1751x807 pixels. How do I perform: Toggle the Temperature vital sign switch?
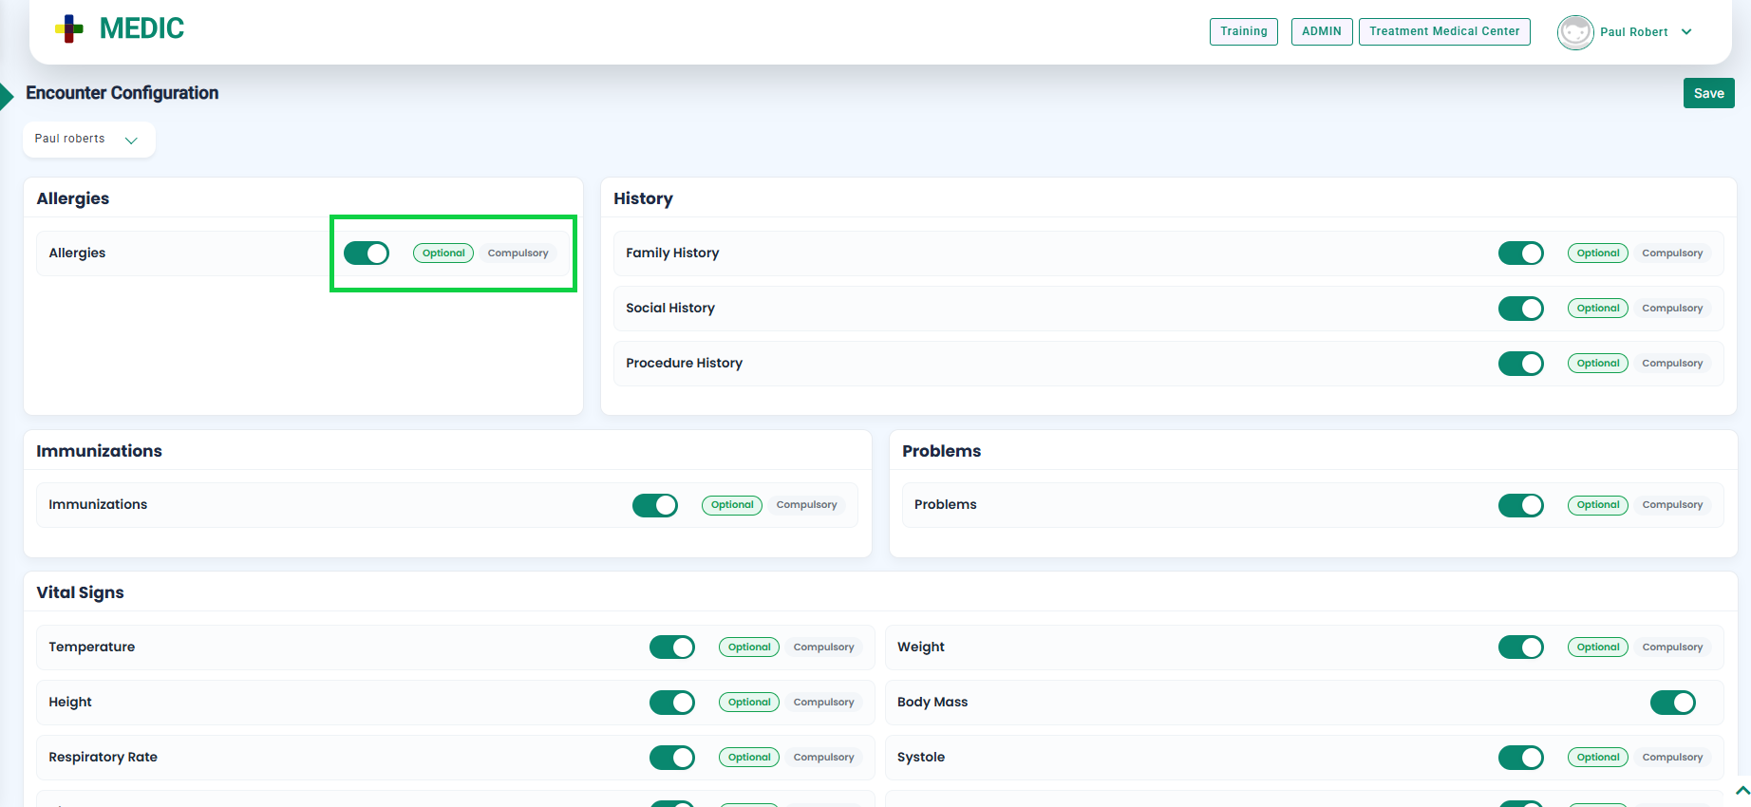coord(671,647)
